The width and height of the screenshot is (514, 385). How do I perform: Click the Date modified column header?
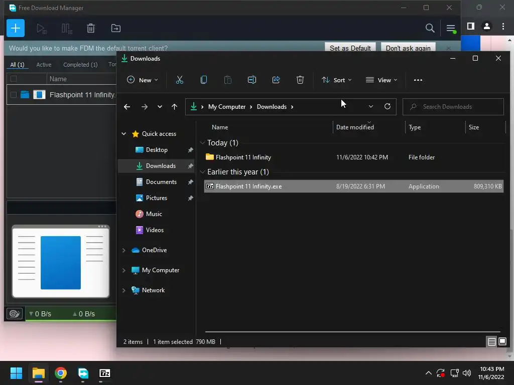coord(369,127)
